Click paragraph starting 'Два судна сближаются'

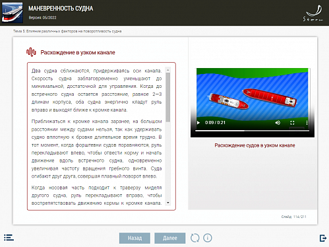[x=96, y=90]
